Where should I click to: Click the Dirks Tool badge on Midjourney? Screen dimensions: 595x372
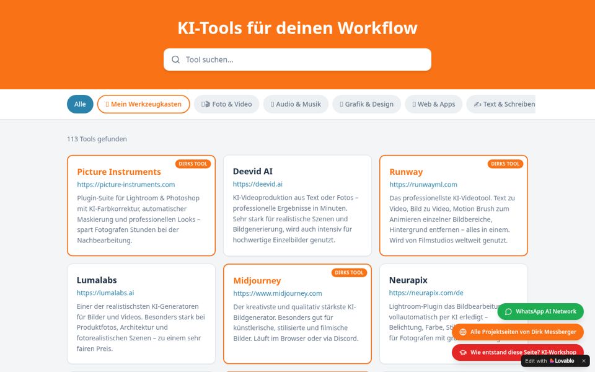tap(349, 273)
